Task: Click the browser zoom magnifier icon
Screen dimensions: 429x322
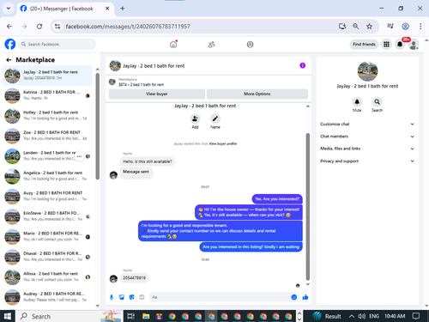Action: click(355, 27)
